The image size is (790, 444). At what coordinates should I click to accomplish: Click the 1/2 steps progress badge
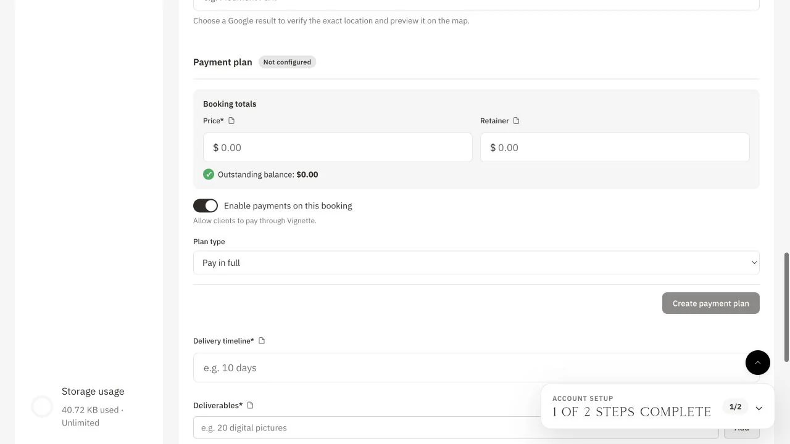coord(735,407)
